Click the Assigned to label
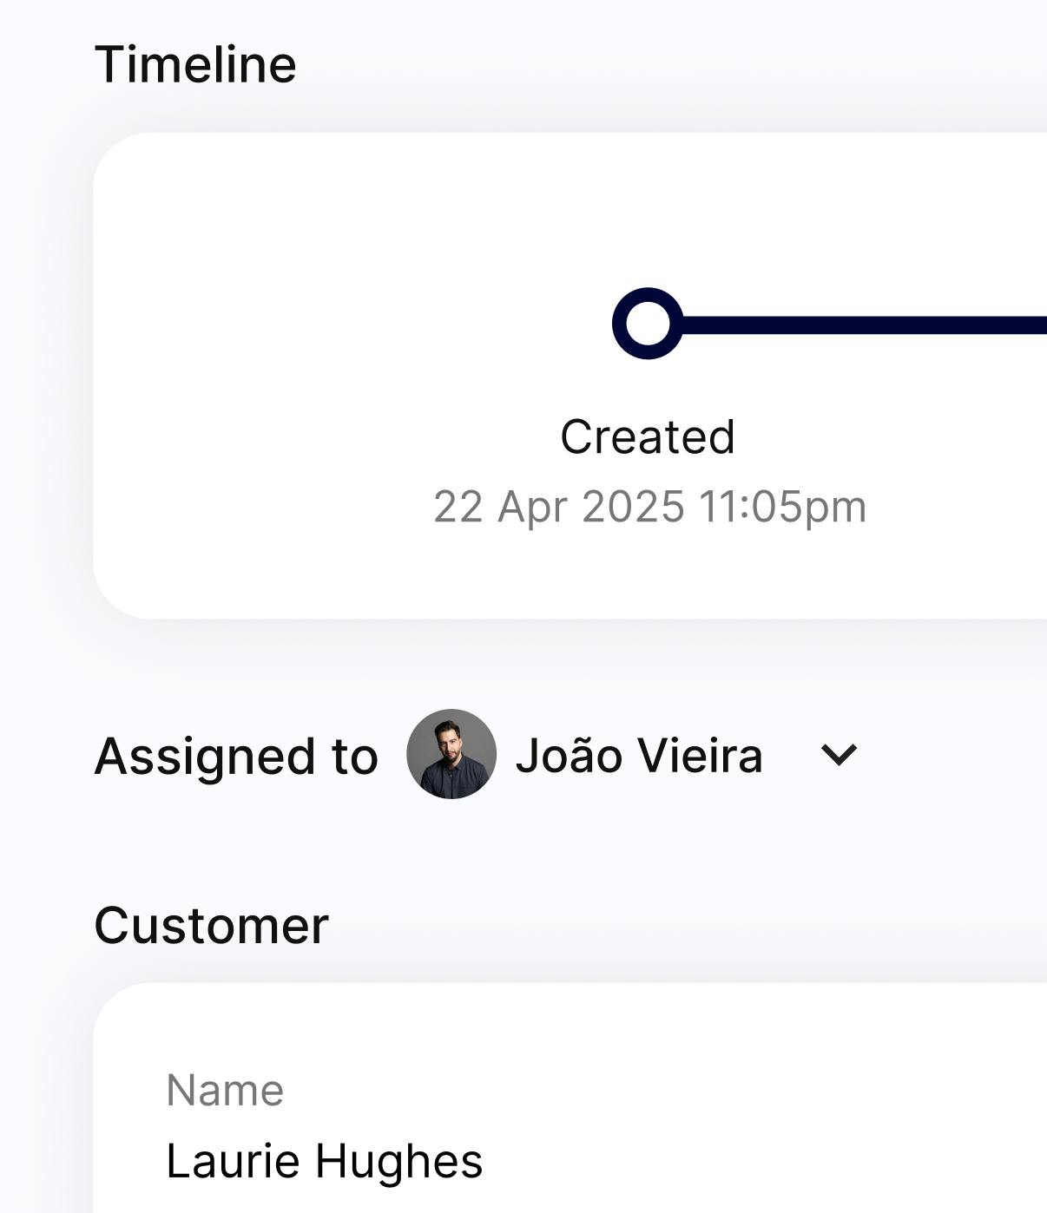 tap(236, 757)
